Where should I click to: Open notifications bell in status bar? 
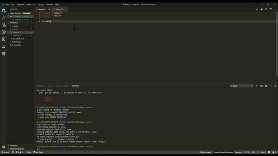click(x=274, y=152)
